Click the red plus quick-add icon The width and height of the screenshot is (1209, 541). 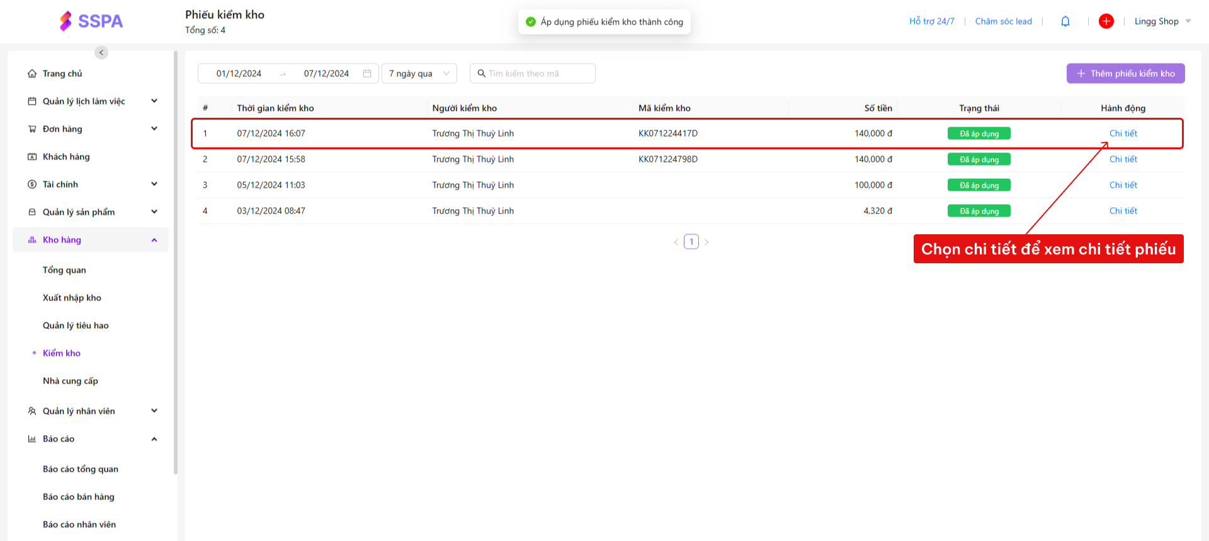pos(1106,21)
